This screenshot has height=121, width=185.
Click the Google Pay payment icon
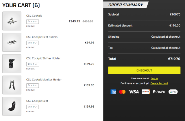(173, 92)
